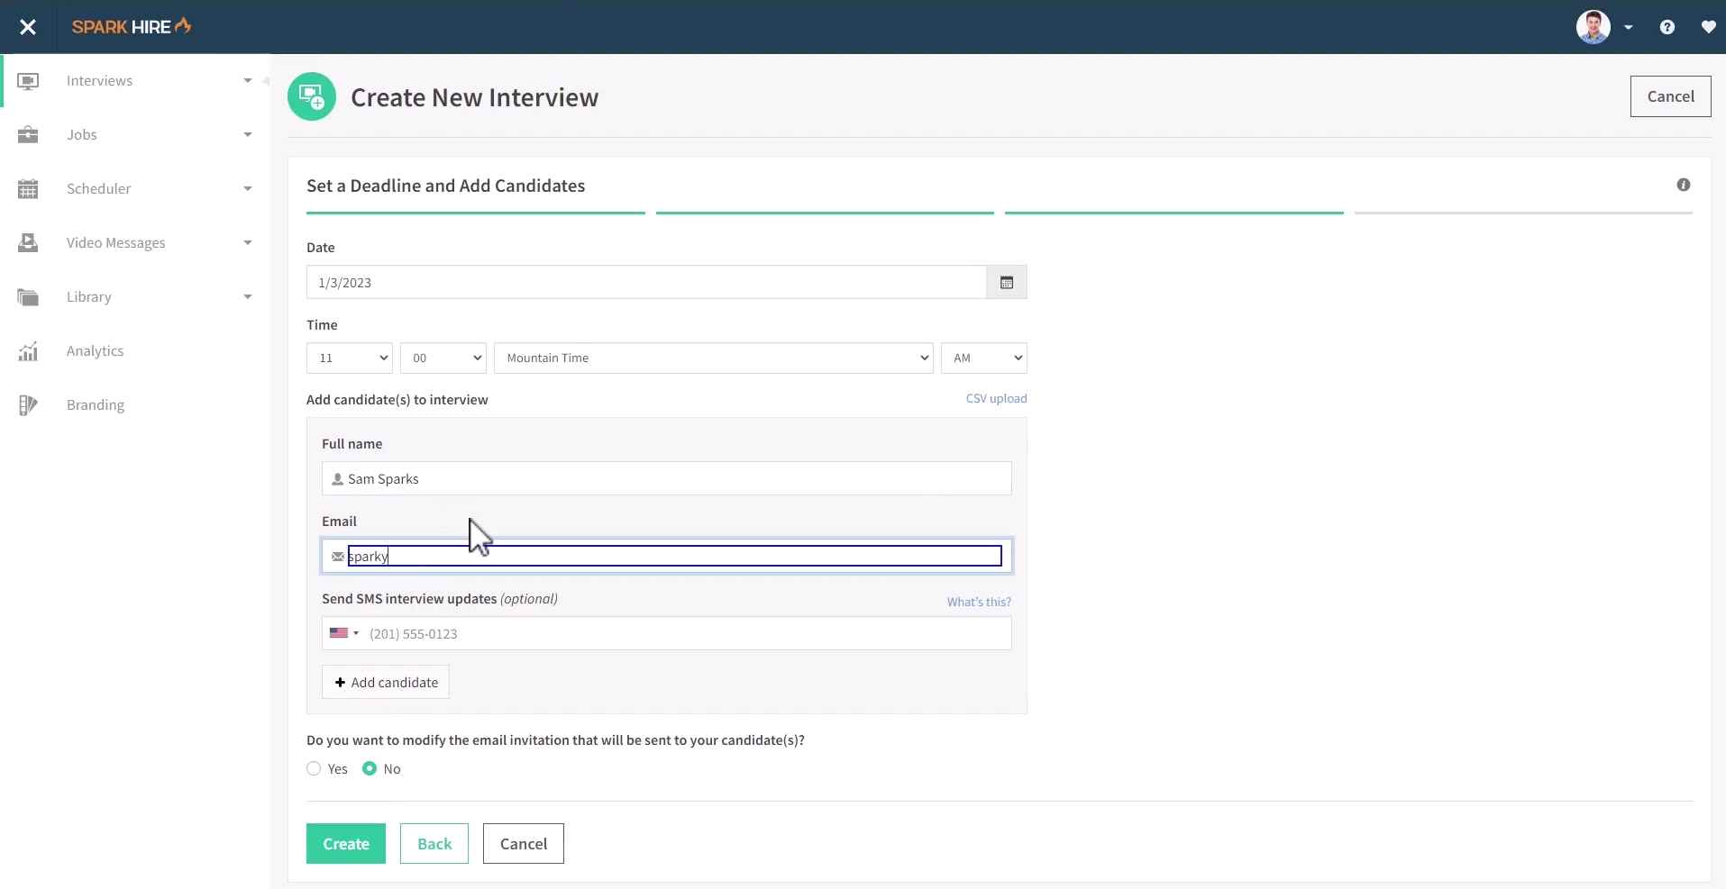The height and width of the screenshot is (889, 1726).
Task: Open the AM/PM dropdown
Action: (983, 358)
